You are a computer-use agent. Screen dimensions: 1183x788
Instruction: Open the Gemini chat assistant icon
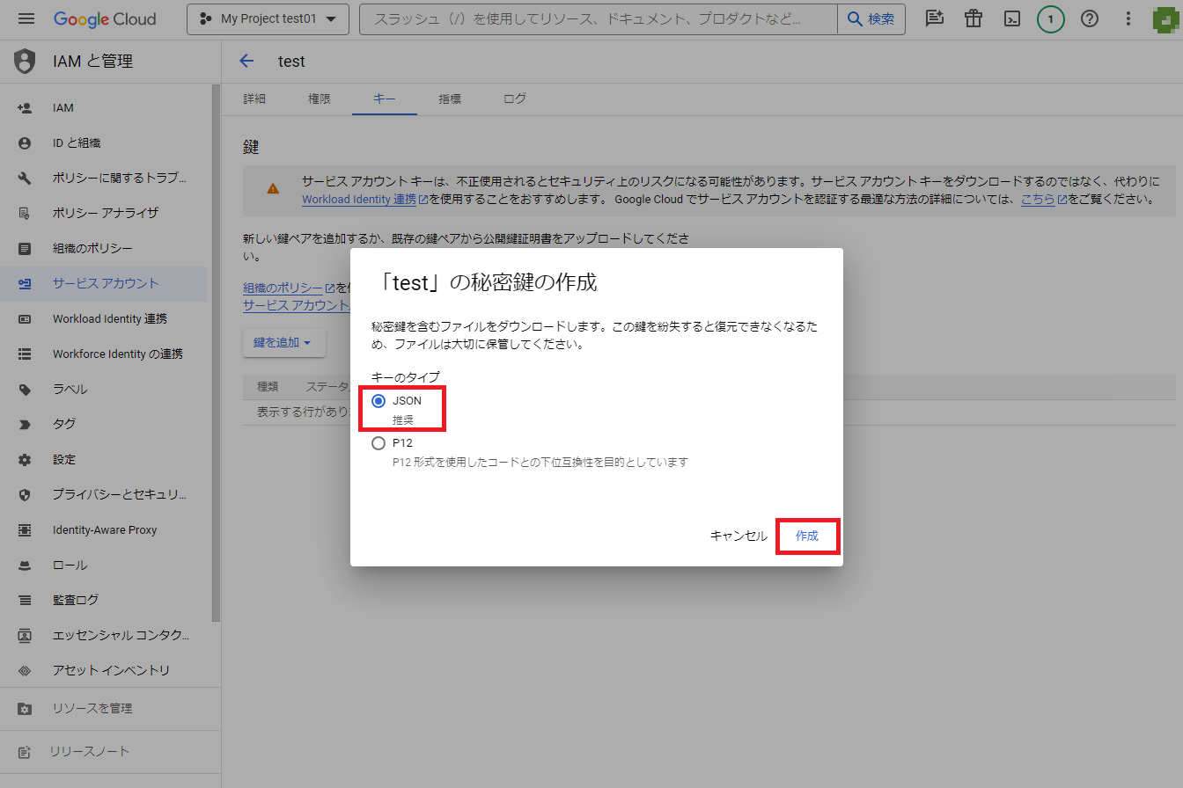coord(934,18)
